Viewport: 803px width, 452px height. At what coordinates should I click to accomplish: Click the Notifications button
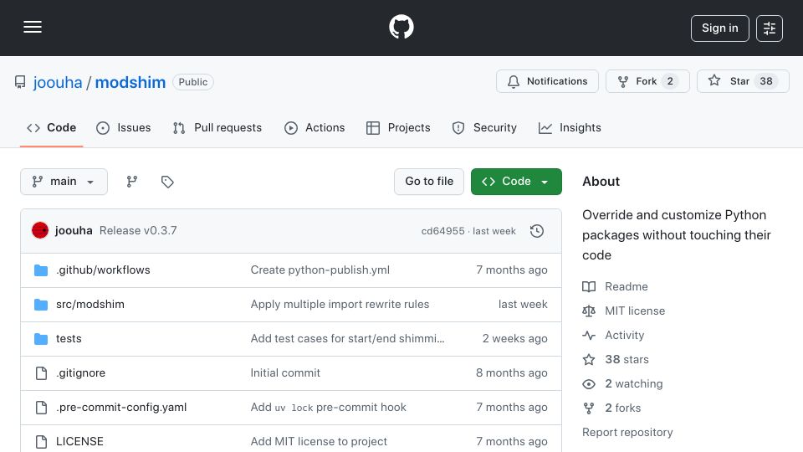point(547,81)
